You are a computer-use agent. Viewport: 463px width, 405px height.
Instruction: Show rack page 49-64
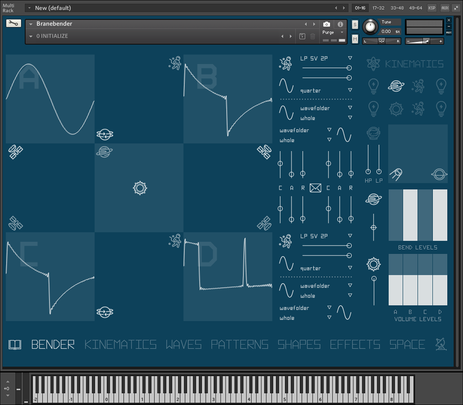[x=416, y=8]
